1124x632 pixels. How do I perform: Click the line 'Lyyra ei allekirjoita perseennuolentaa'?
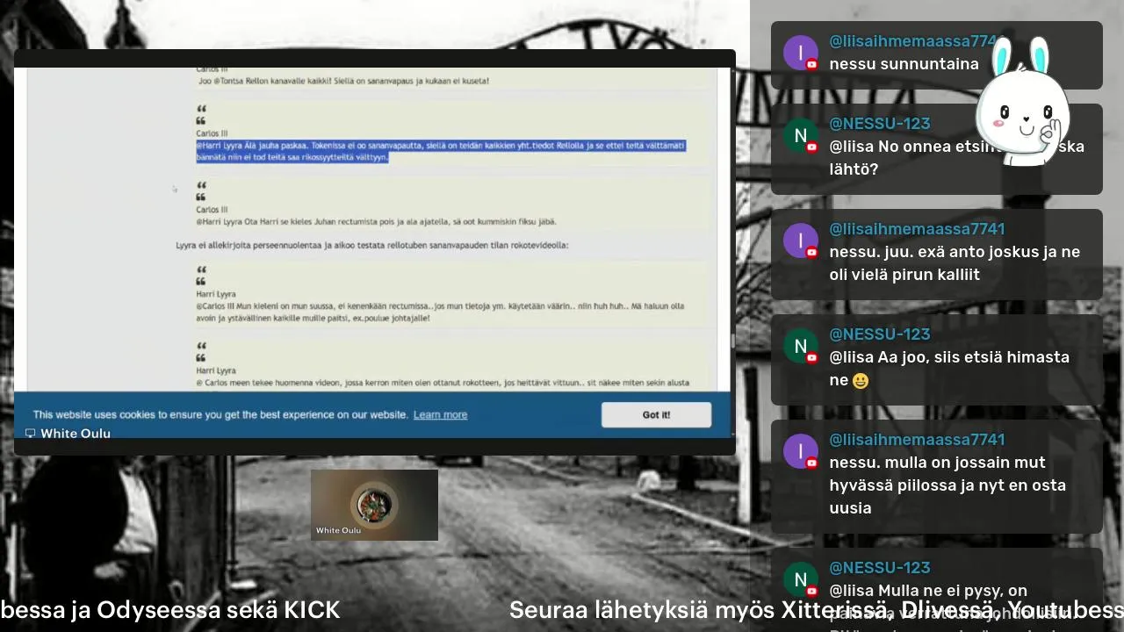(x=372, y=245)
